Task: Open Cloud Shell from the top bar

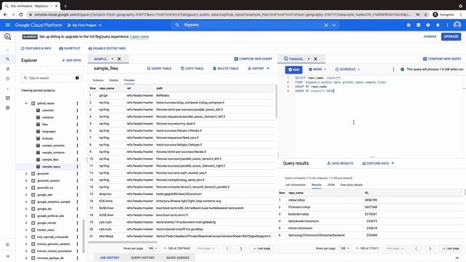Action: 418,25
